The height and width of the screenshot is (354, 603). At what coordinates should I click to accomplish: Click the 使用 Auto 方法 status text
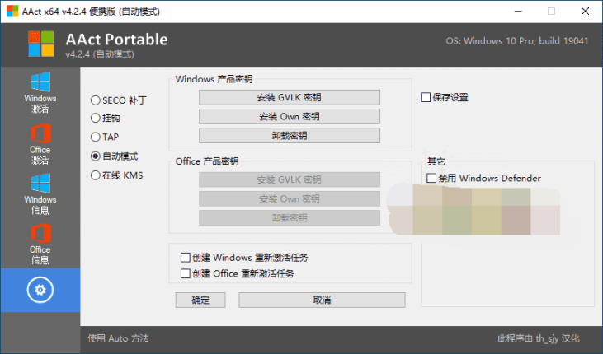[x=118, y=338]
